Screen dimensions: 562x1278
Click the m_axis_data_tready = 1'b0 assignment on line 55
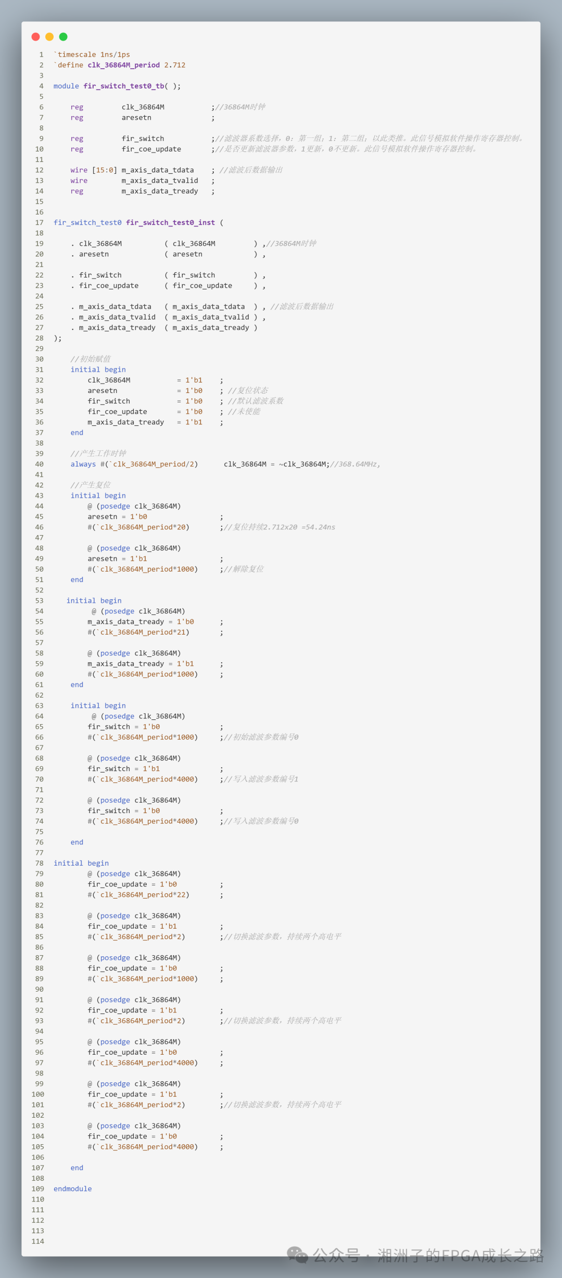click(141, 622)
